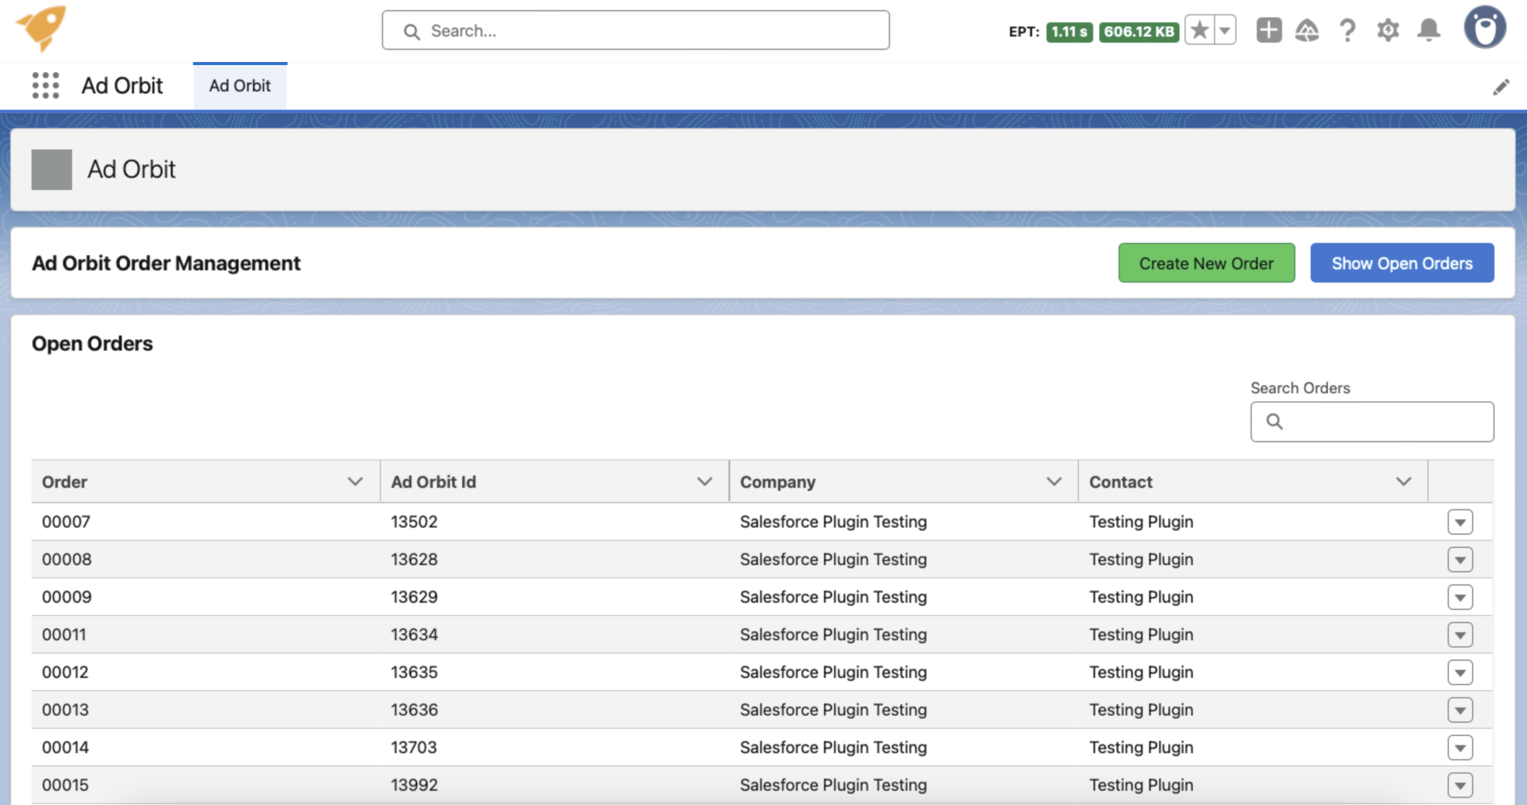Open the help question mark icon
This screenshot has height=805, width=1527.
(x=1347, y=30)
